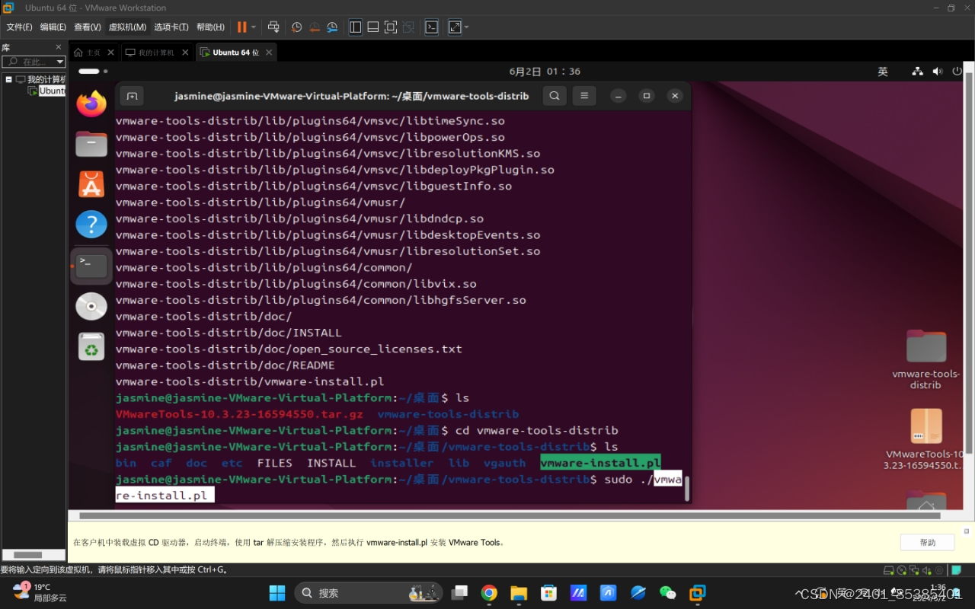Open the 虚拟机(M) menu
Image resolution: width=975 pixels, height=609 pixels.
127,27
